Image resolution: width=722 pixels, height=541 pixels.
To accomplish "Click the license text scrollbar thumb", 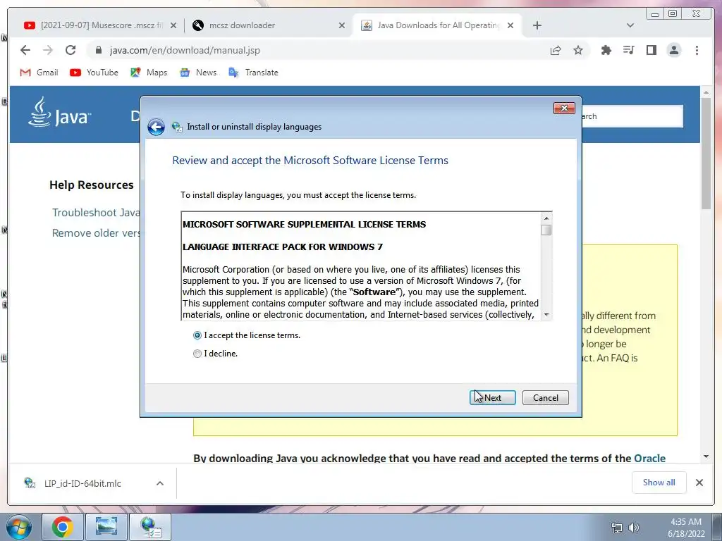I will pyautogui.click(x=546, y=230).
